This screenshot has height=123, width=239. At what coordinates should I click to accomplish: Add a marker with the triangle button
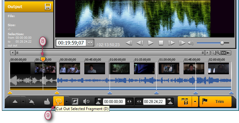pyautogui.click(x=15, y=102)
